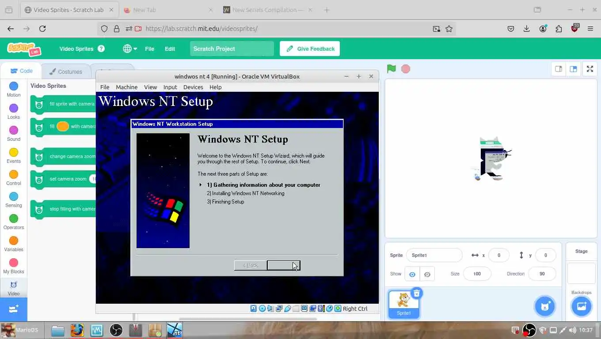This screenshot has height=339, width=601.
Task: Switch to small stage layout
Action: tap(559, 69)
